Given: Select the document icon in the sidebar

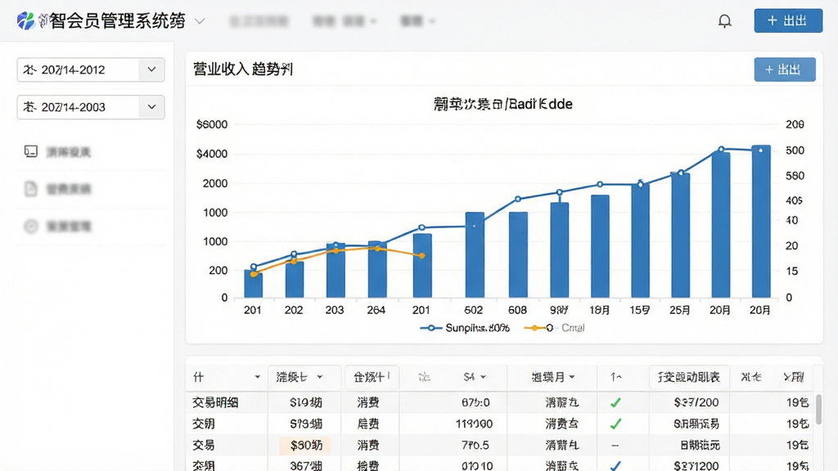Looking at the screenshot, I should pos(31,189).
